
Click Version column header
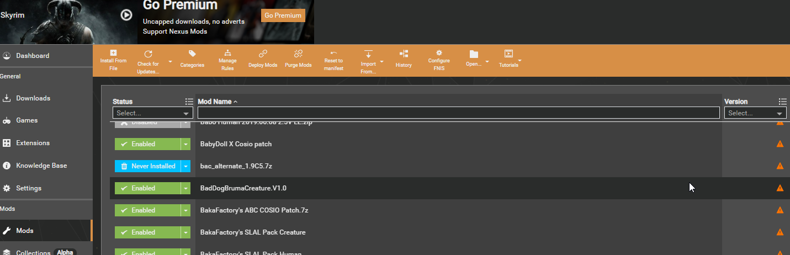(x=736, y=102)
